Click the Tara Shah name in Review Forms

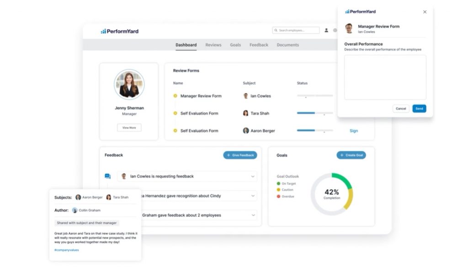point(260,114)
